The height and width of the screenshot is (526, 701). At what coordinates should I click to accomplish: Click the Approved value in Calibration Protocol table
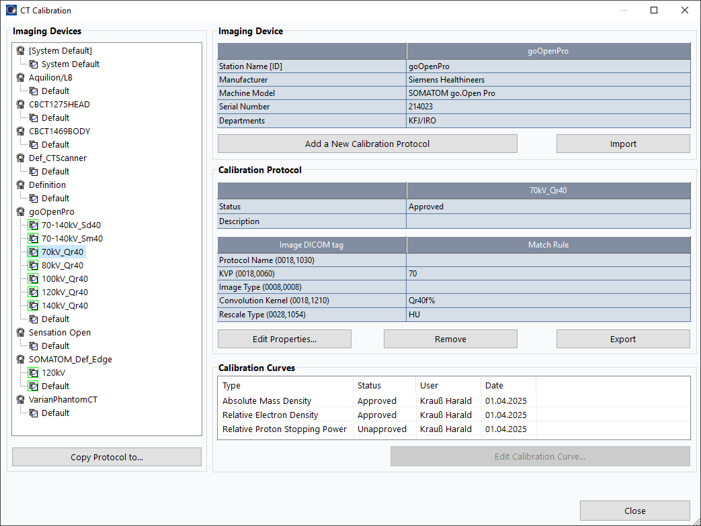pyautogui.click(x=548, y=207)
